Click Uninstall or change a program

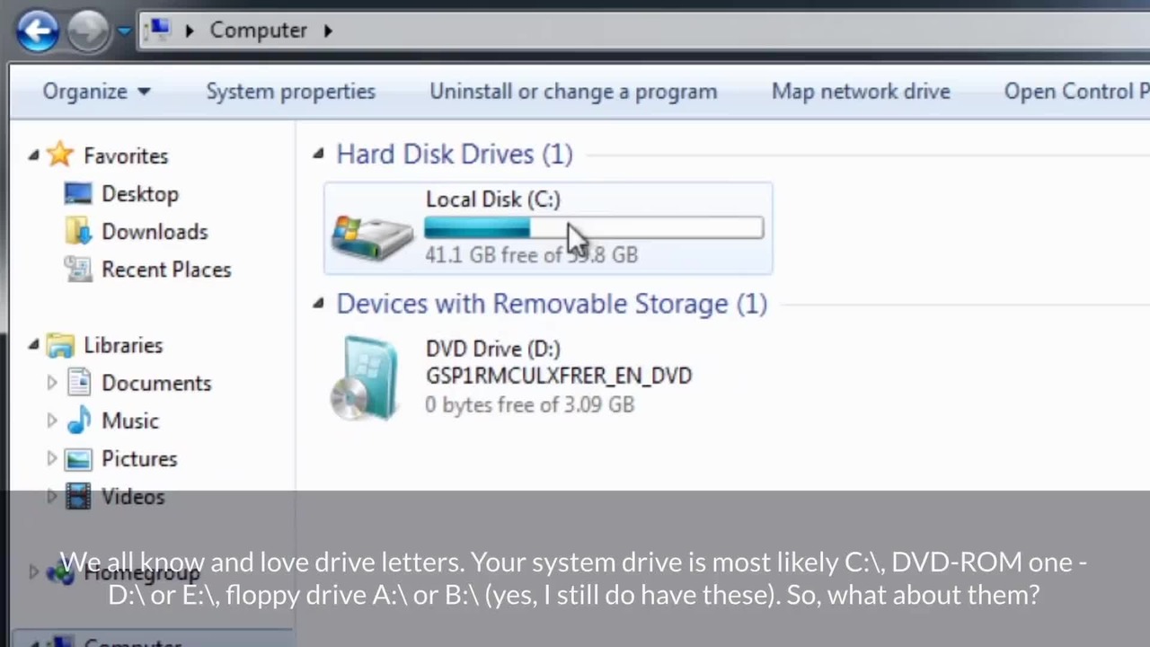[x=572, y=92]
